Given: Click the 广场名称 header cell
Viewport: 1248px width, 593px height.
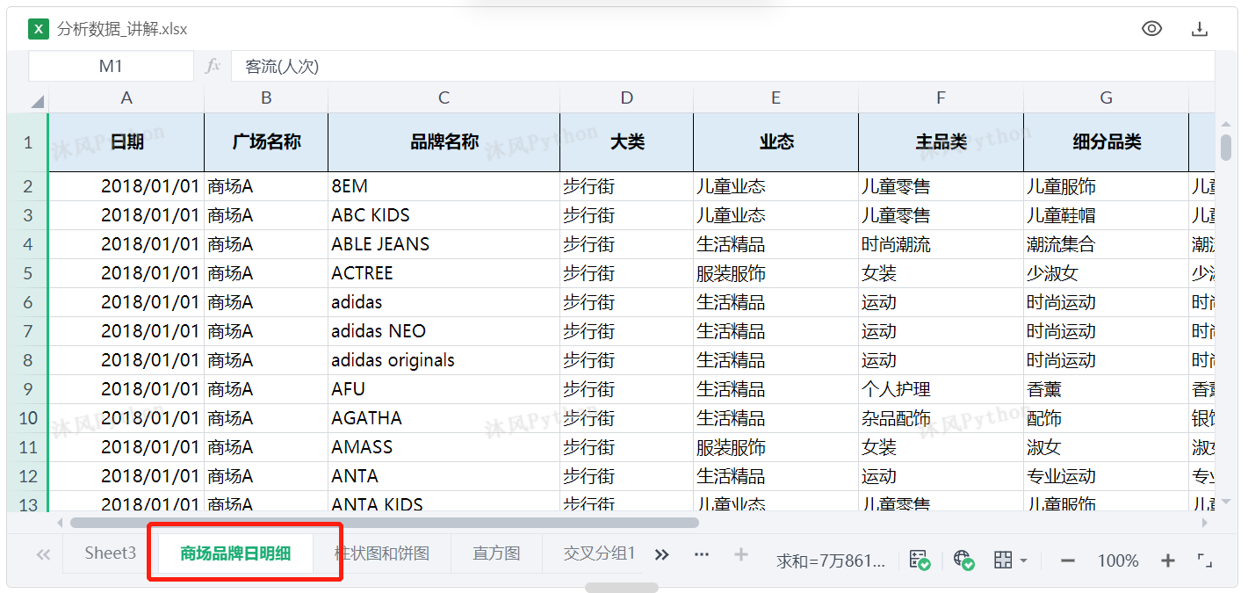Looking at the screenshot, I should (x=266, y=141).
